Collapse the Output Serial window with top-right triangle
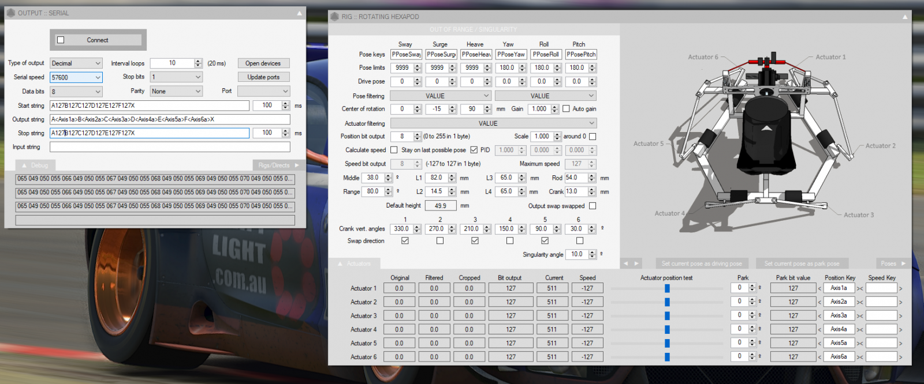This screenshot has width=924, height=384. click(x=299, y=13)
